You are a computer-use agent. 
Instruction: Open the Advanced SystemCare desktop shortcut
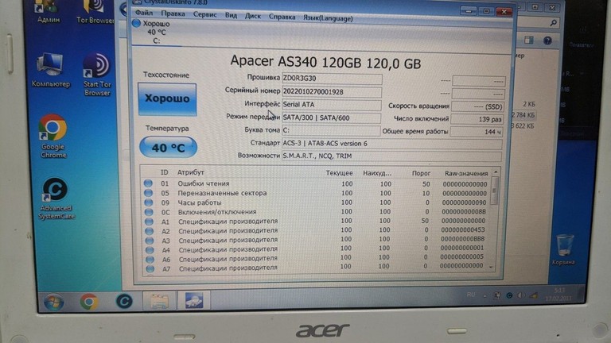pyautogui.click(x=56, y=198)
